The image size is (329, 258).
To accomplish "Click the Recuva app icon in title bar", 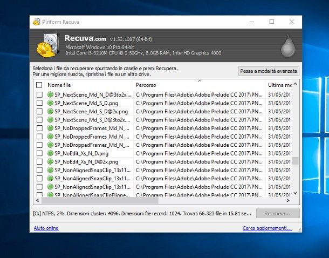I will tap(37, 22).
